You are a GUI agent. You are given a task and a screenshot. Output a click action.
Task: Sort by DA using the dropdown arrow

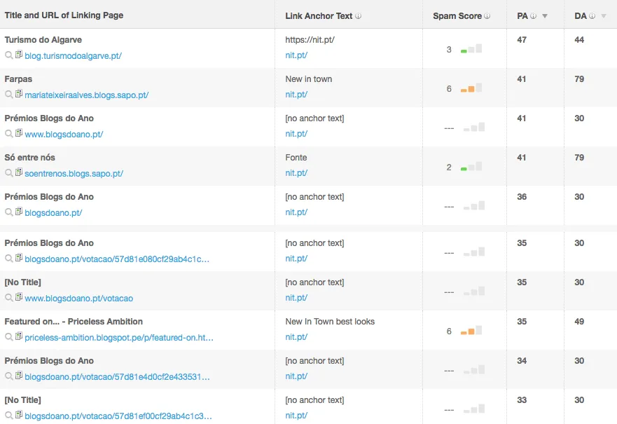604,16
